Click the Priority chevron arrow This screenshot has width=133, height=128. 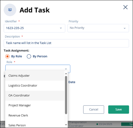(125, 28)
